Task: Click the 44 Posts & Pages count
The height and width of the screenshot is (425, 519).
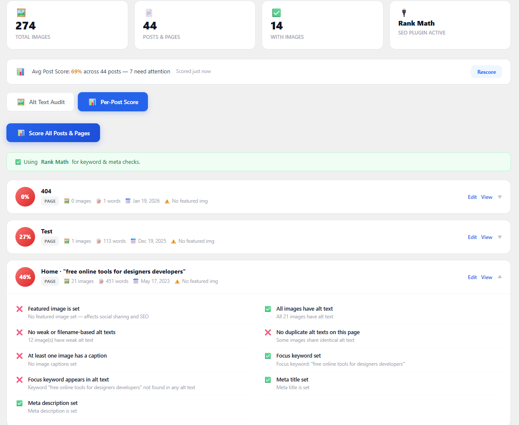Action: 150,26
